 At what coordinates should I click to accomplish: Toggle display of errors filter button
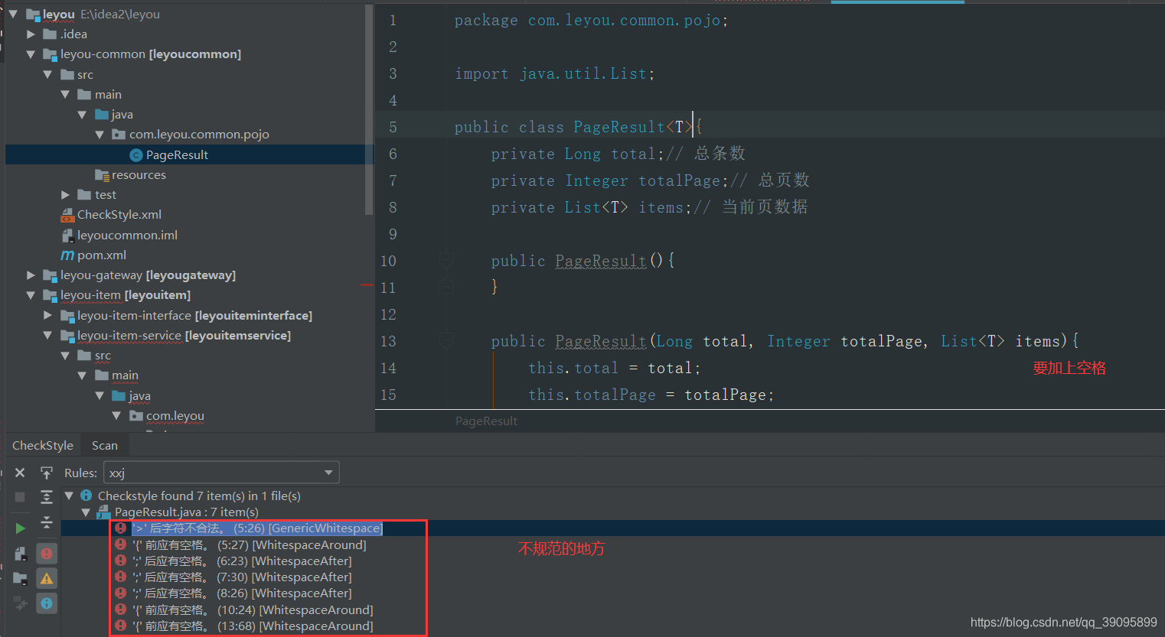[x=47, y=554]
